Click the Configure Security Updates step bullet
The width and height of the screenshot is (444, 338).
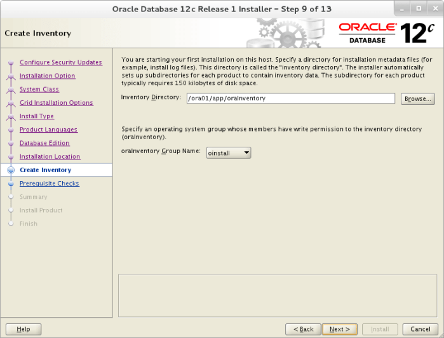point(11,62)
